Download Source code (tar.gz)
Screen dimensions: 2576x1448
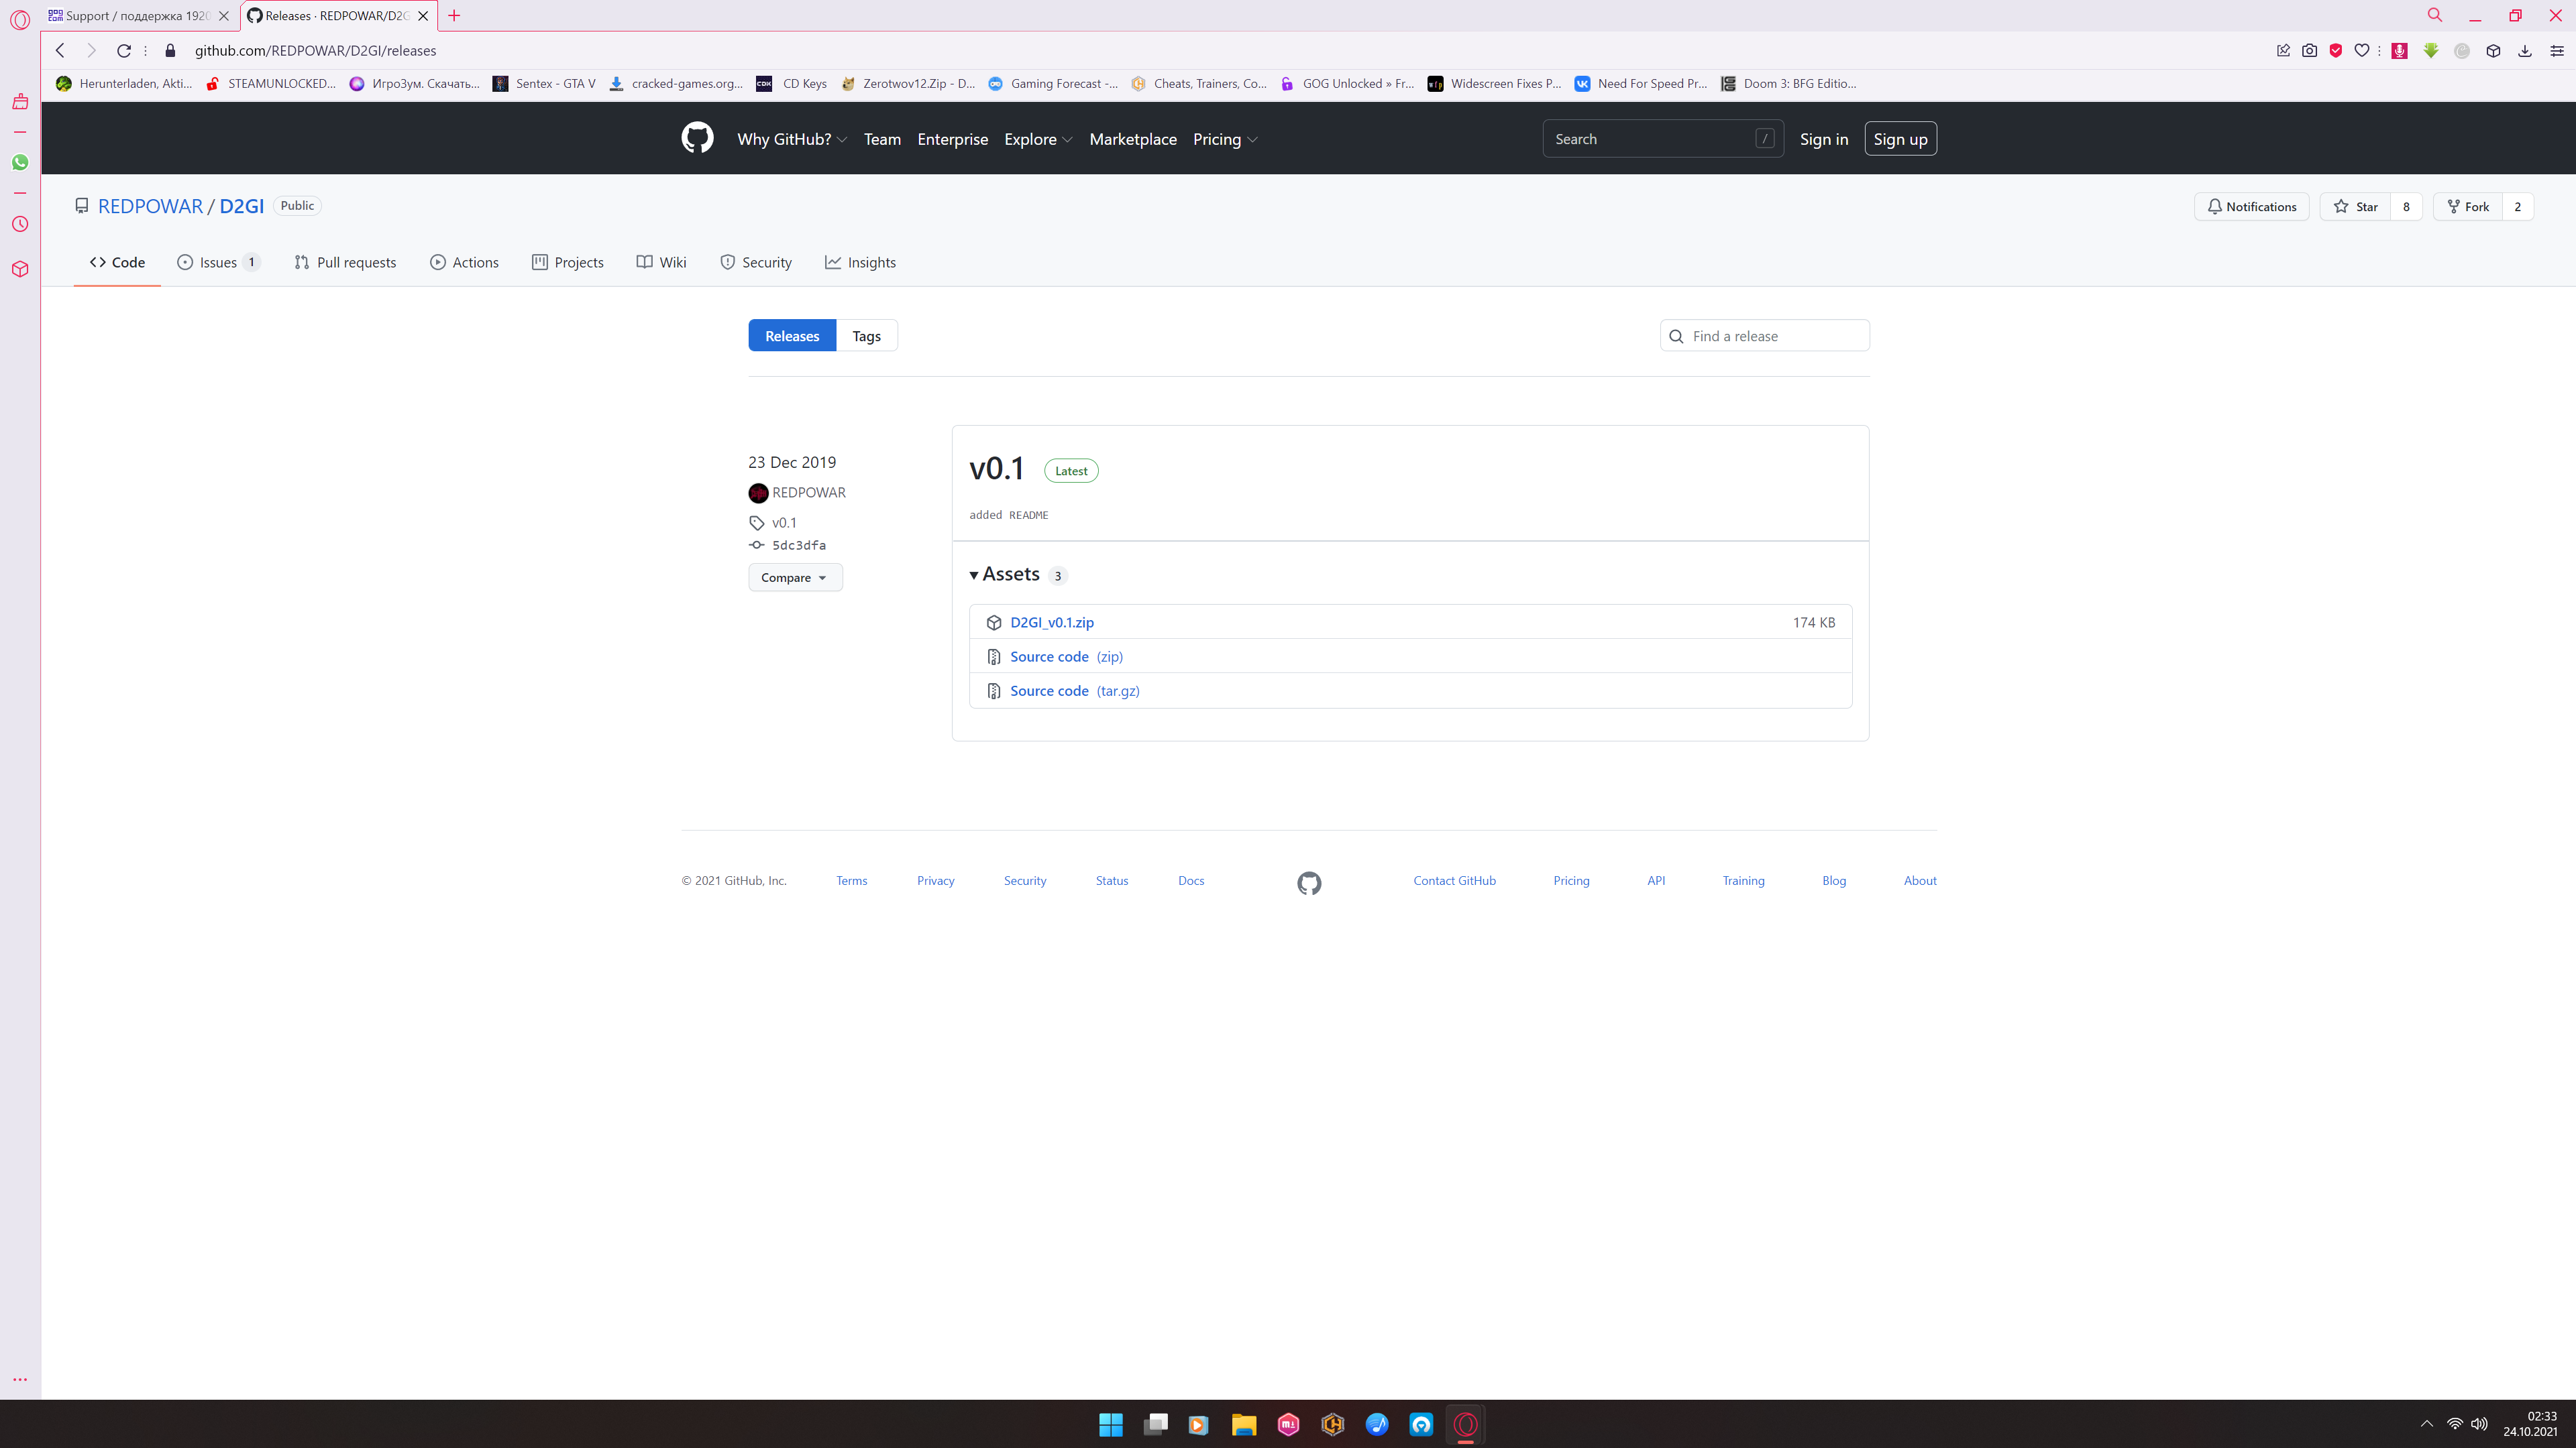click(x=1074, y=690)
